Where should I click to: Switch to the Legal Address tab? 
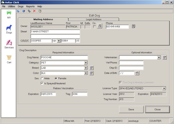click(94, 19)
